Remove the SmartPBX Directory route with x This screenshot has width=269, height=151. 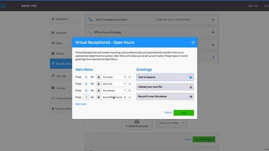point(130,97)
